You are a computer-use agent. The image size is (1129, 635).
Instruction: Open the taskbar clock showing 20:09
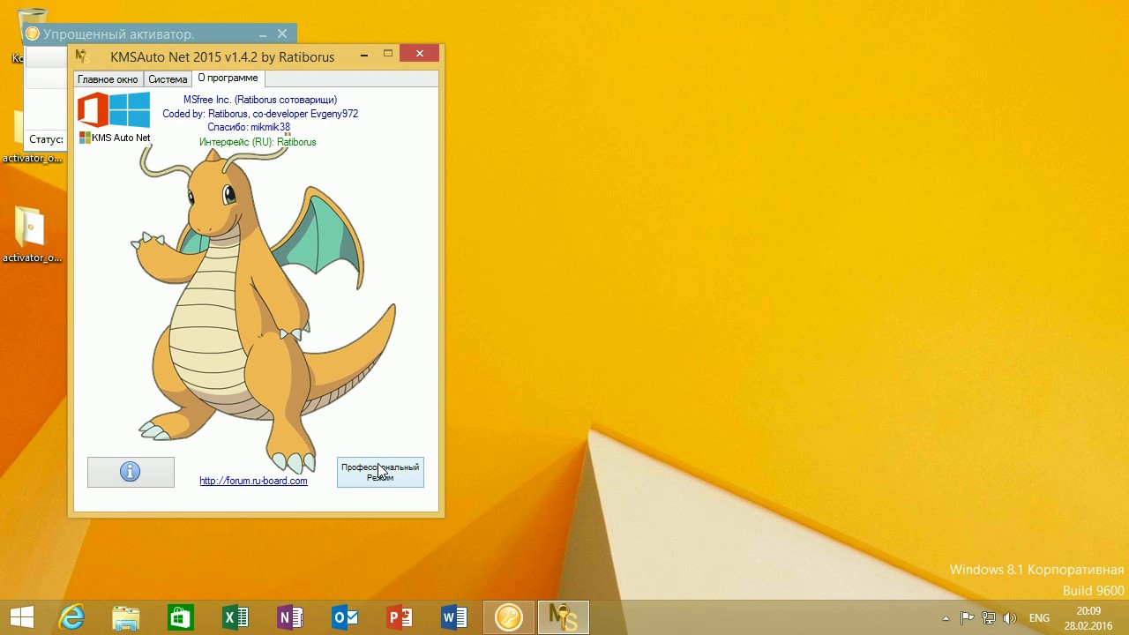pyautogui.click(x=1088, y=618)
